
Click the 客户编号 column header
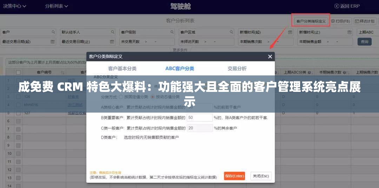(x=44, y=72)
